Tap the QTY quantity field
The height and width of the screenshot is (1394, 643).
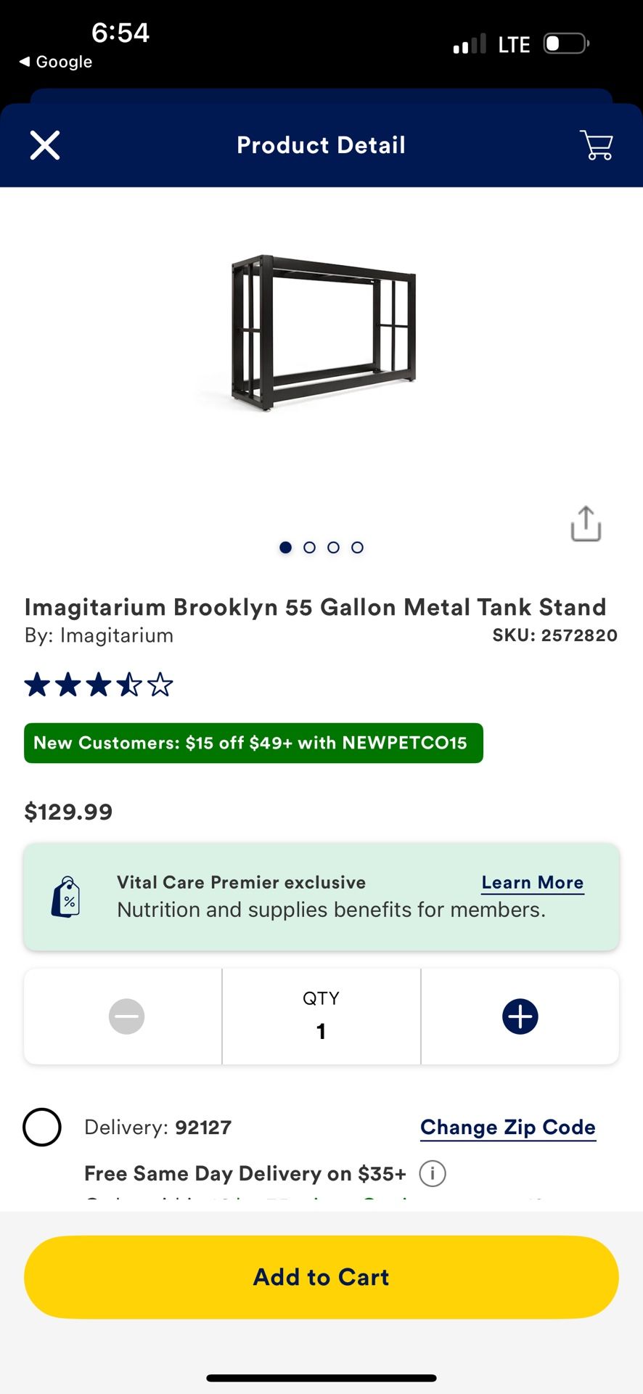(321, 1016)
